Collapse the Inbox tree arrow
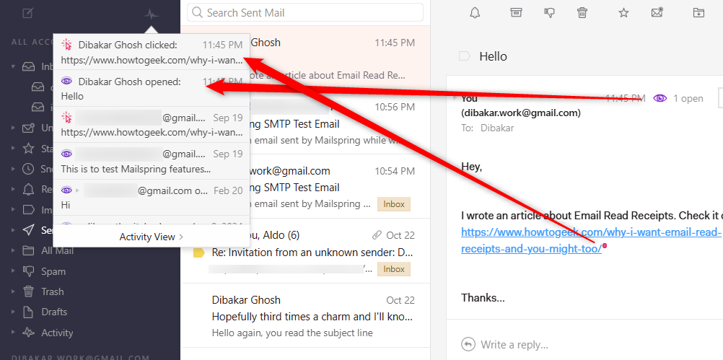This screenshot has width=723, height=360. point(14,66)
